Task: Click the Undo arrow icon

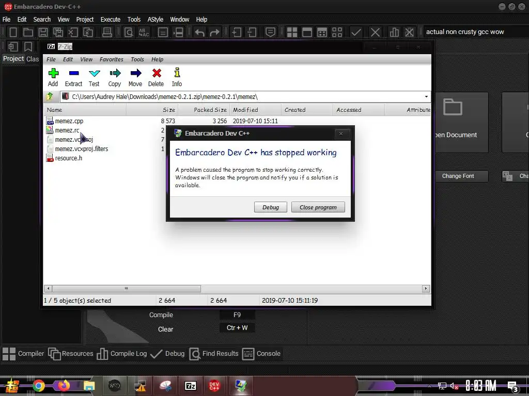Action: [x=200, y=32]
